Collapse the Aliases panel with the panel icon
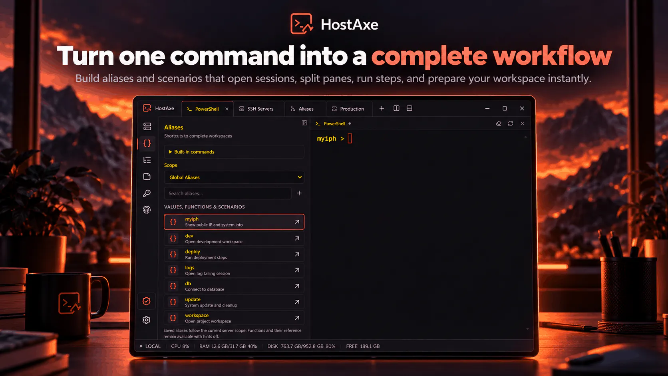 304,123
